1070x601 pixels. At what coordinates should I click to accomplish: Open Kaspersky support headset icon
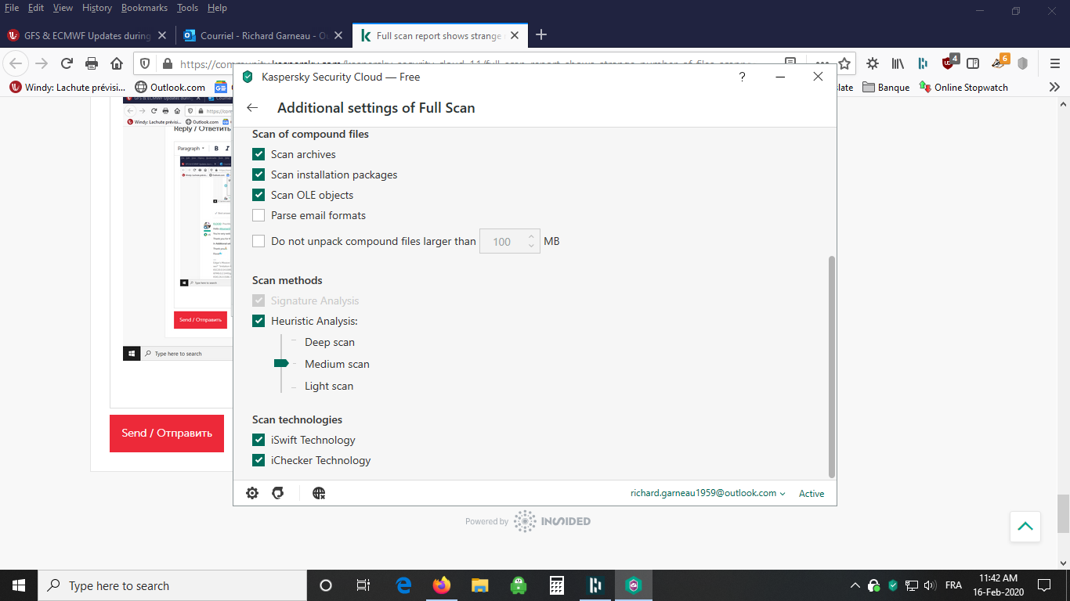[x=277, y=493]
